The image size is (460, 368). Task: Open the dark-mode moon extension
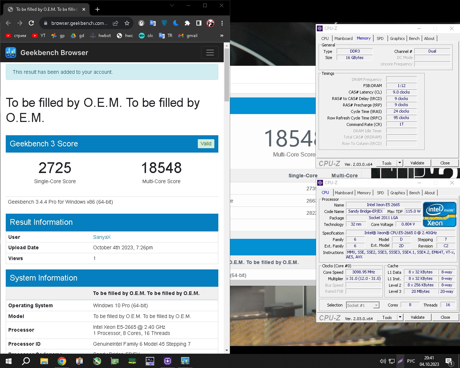[x=176, y=23]
